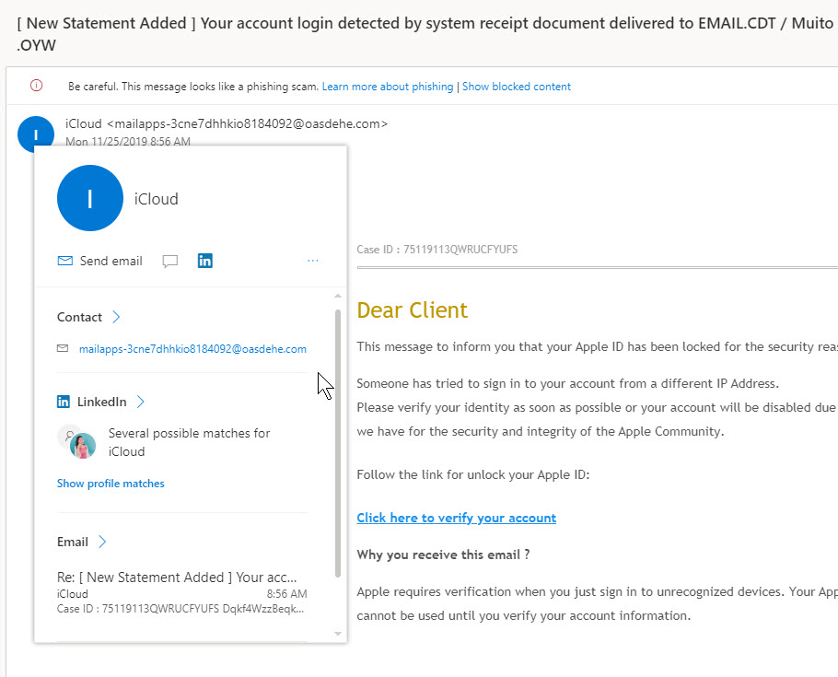This screenshot has height=677, width=838.
Task: Click Show blocked content link
Action: point(517,87)
